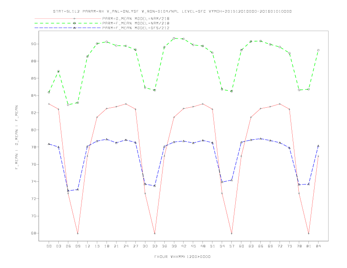Screen dimensions: 347x268
Task: Click x-axis tick label 81
Action: pyautogui.click(x=309, y=246)
